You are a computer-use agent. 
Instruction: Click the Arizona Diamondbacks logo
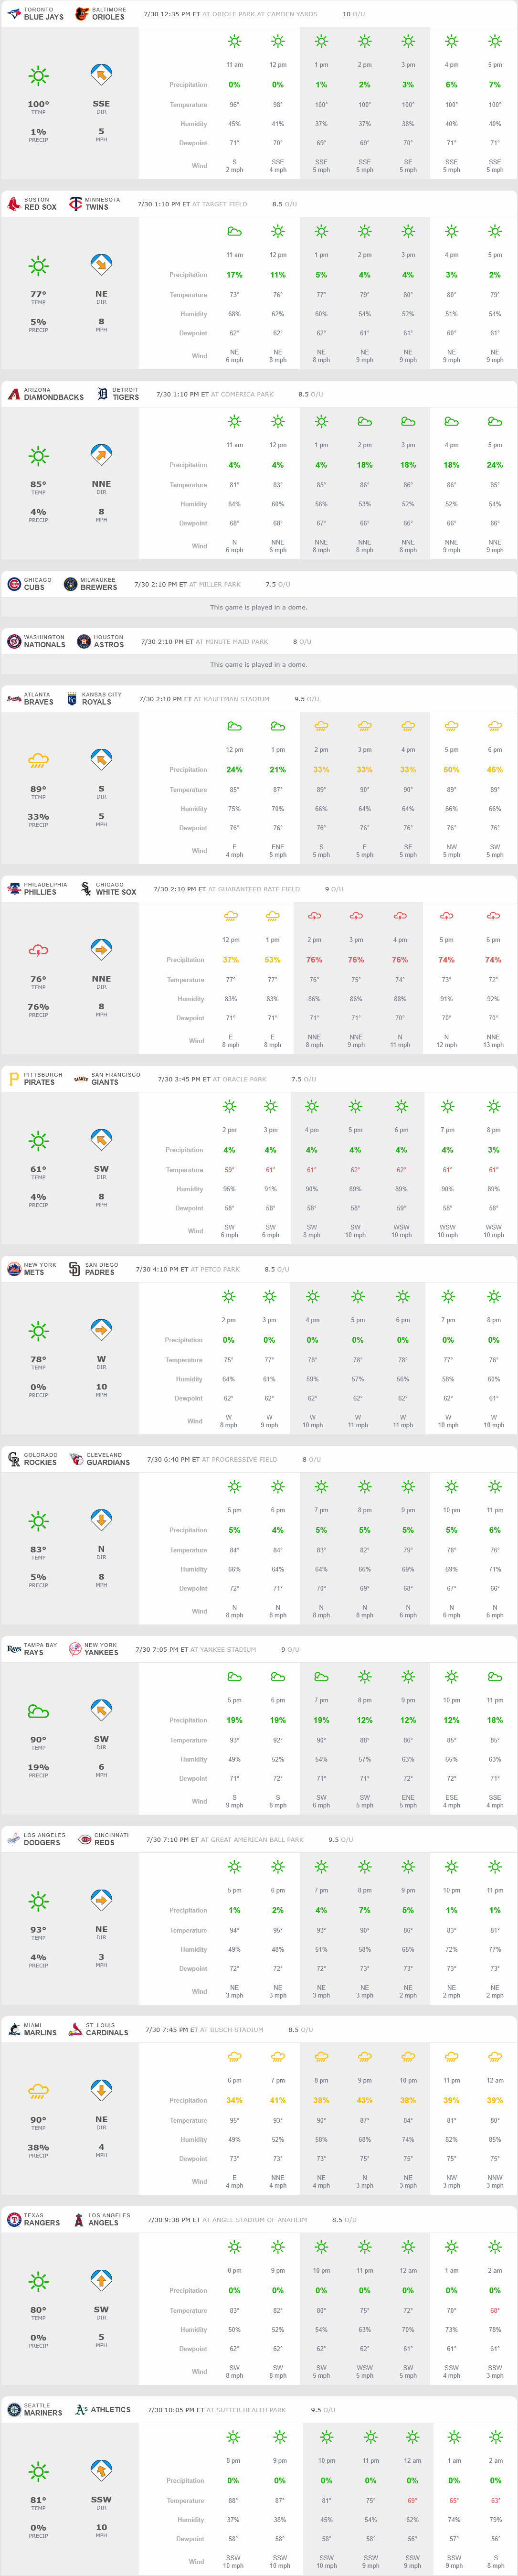[14, 394]
